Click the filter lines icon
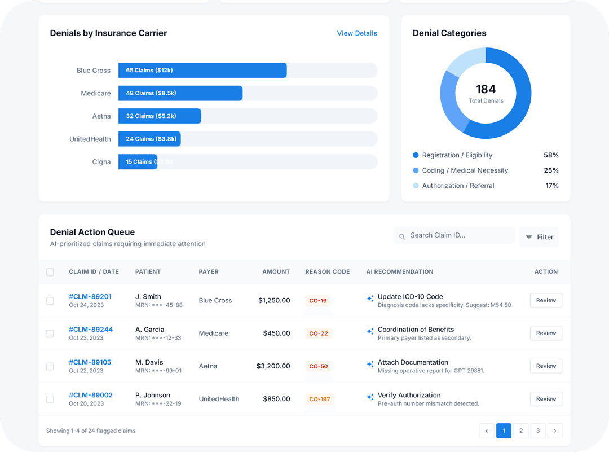Screen dimensions: 609x452 pyautogui.click(x=529, y=237)
